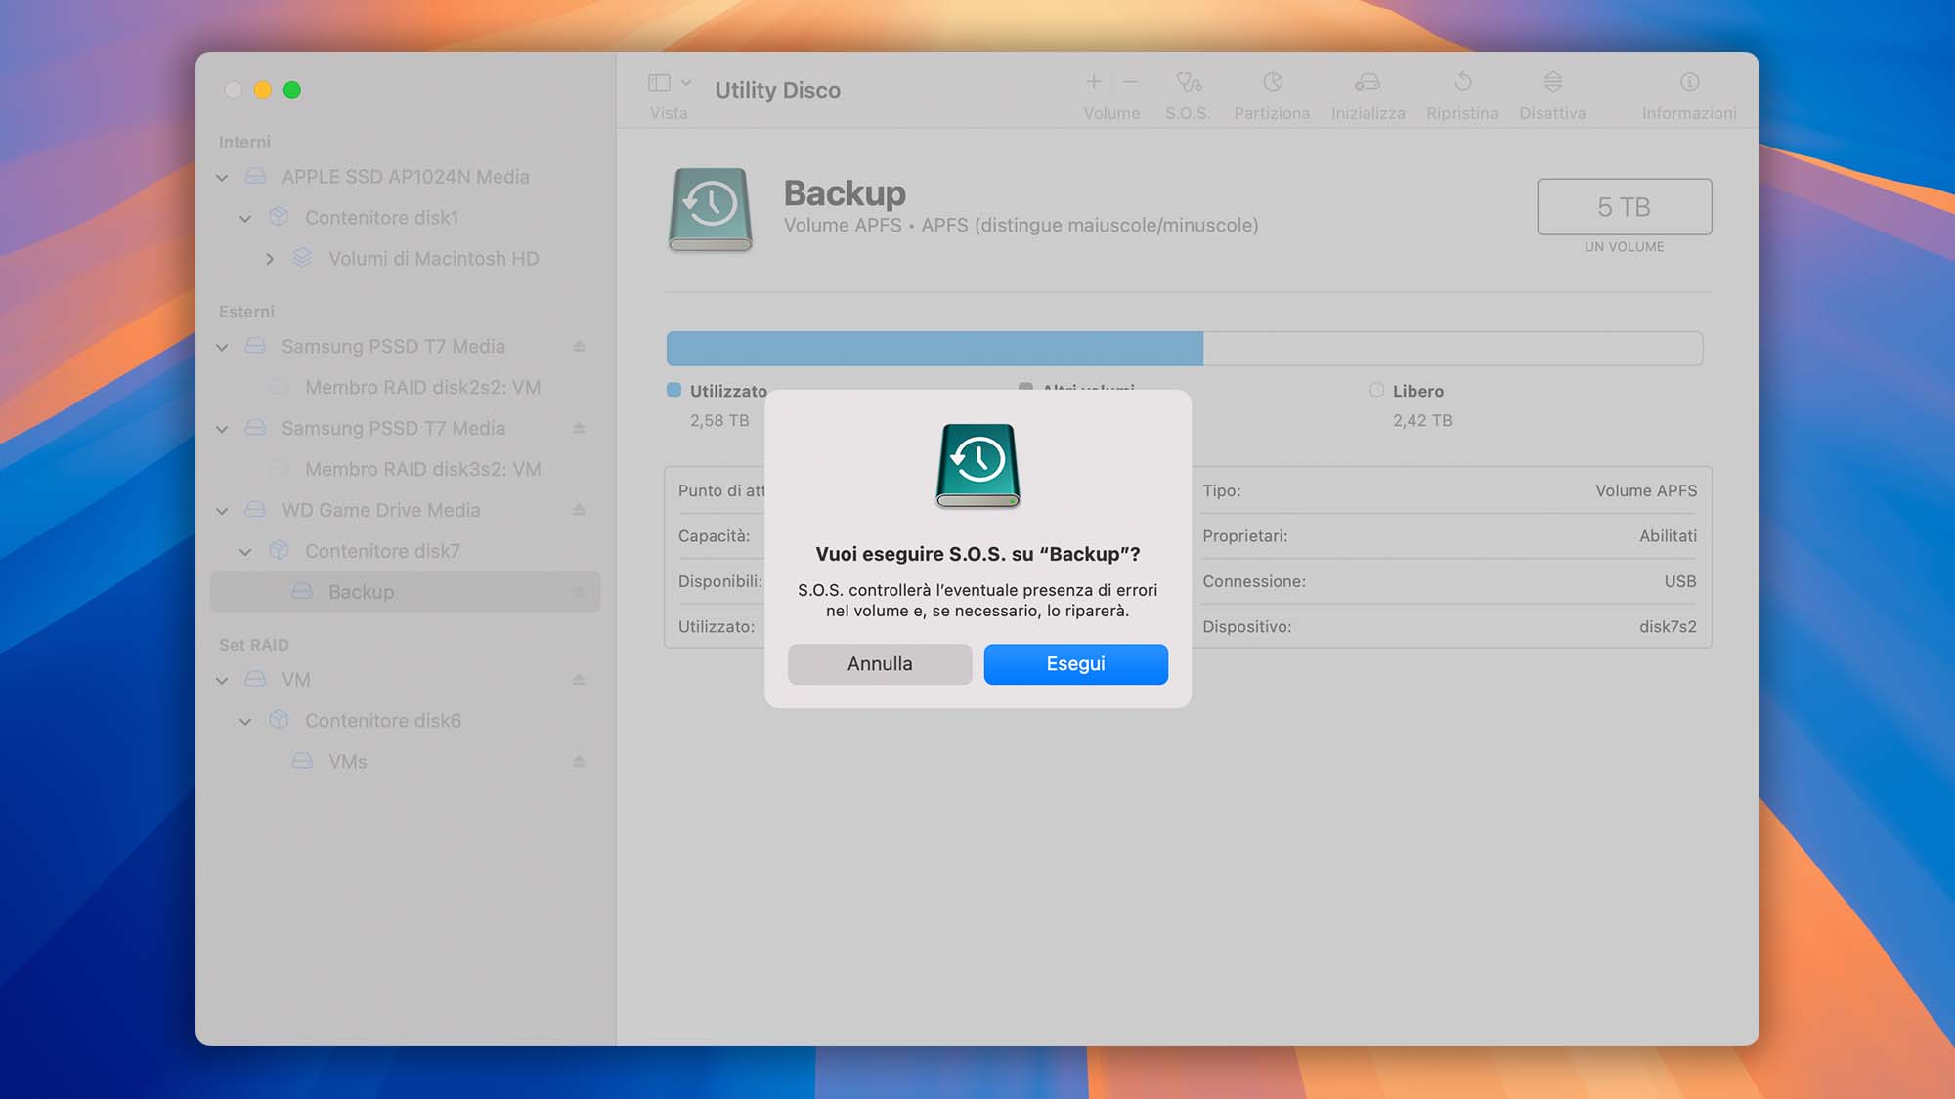Select the VMs volume row
Image resolution: width=1955 pixels, height=1099 pixels.
pyautogui.click(x=405, y=762)
